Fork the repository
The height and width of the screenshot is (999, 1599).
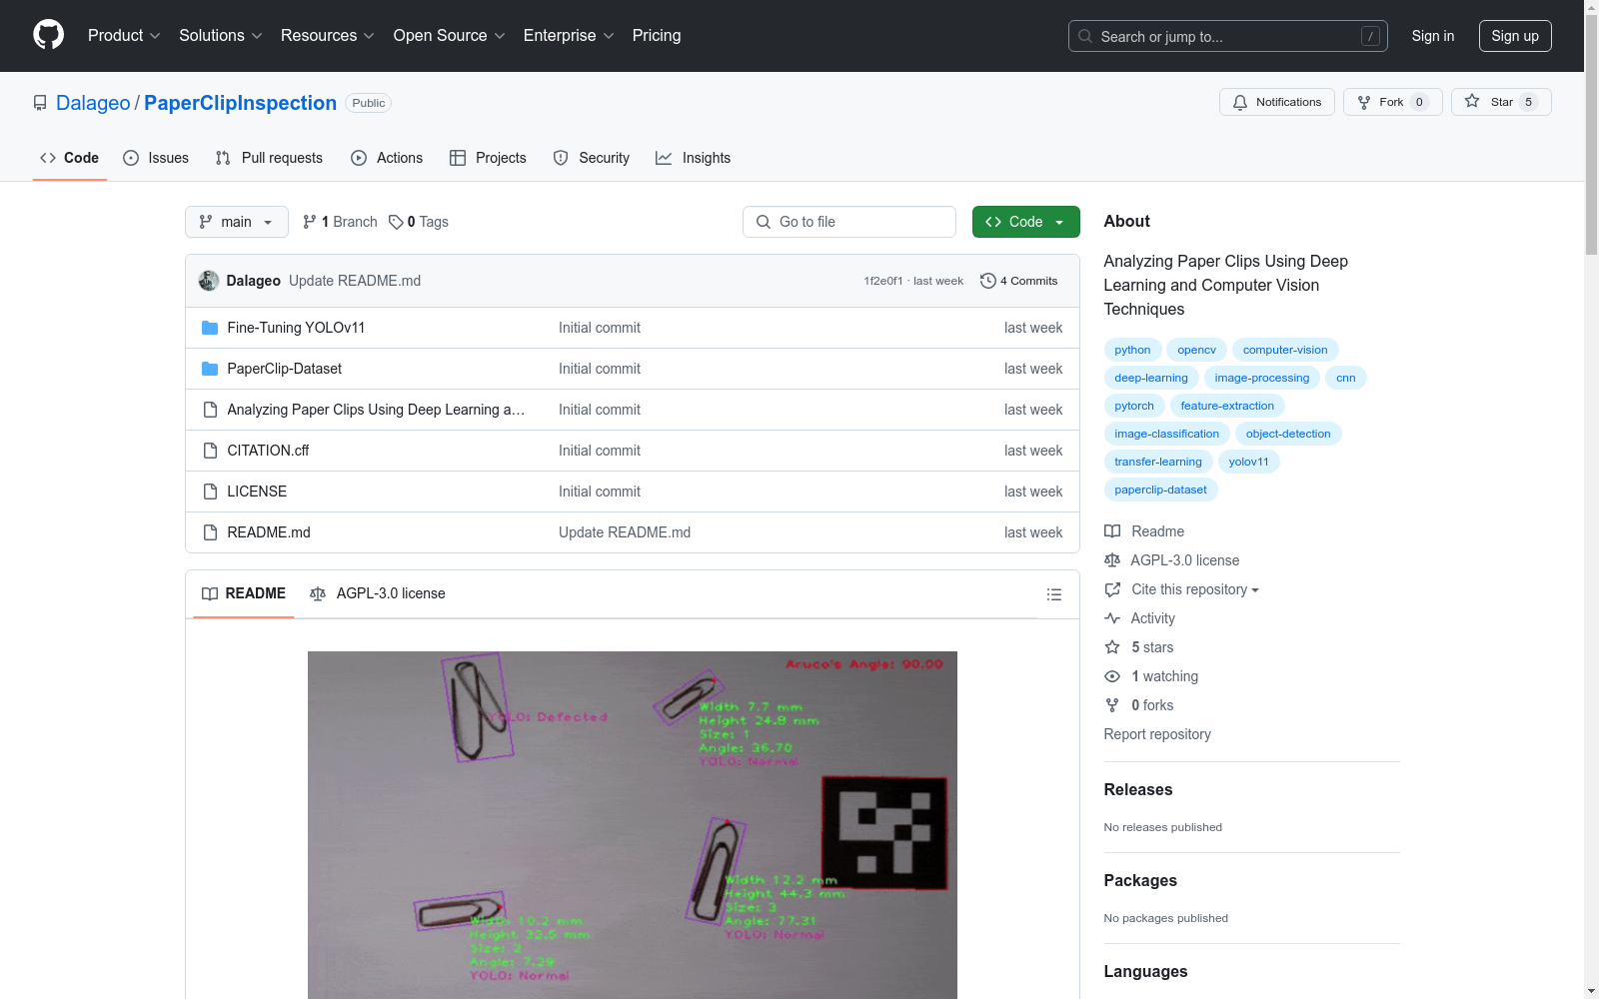(x=1392, y=102)
